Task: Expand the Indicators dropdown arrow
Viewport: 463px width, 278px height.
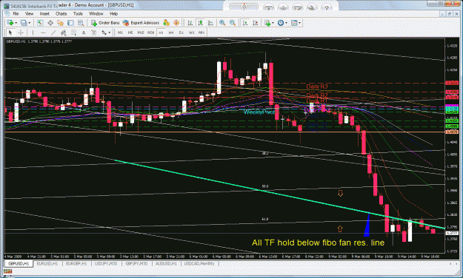Action: pos(273,23)
